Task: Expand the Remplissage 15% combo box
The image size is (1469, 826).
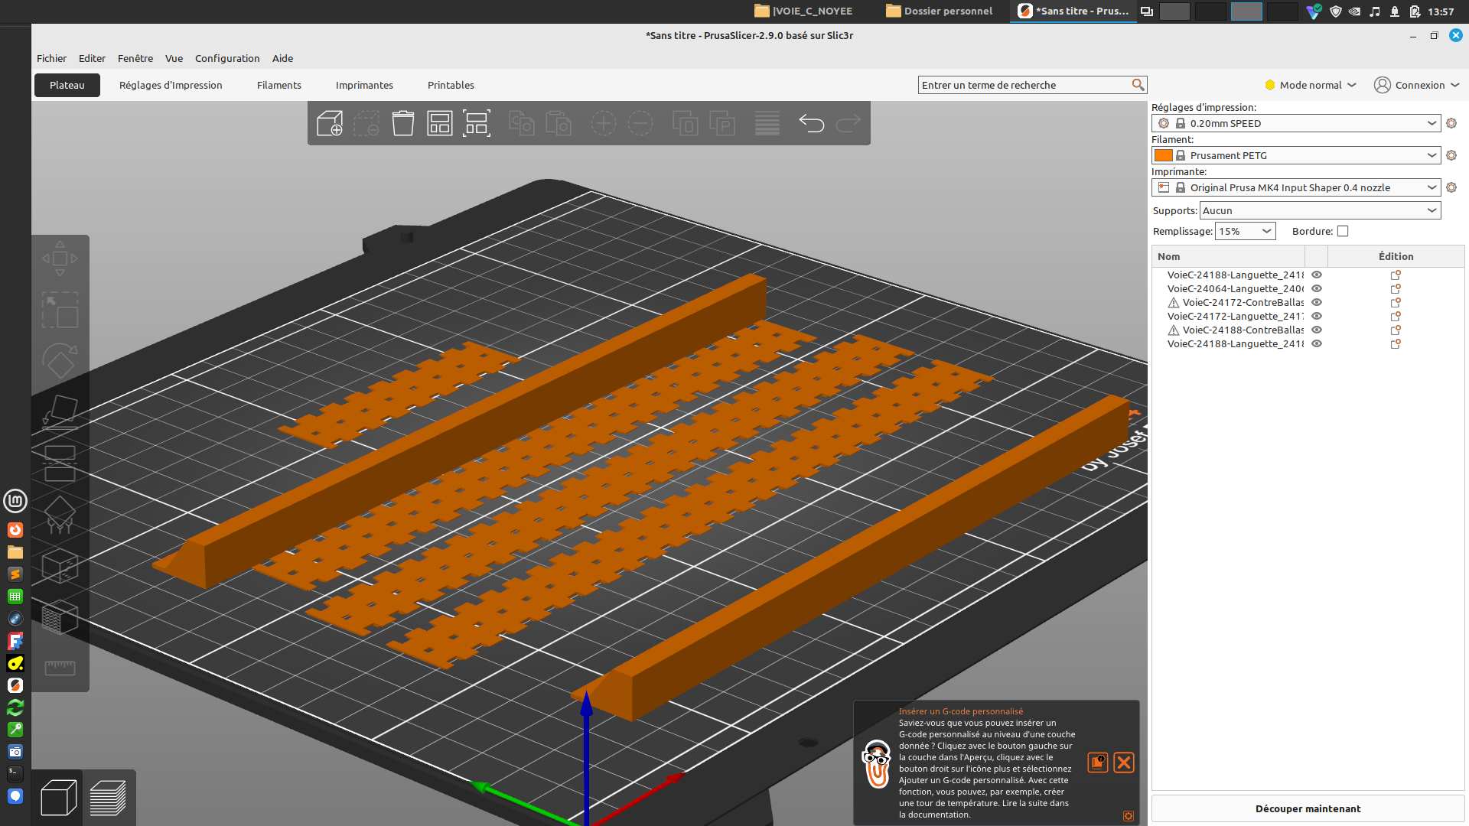Action: (1266, 231)
